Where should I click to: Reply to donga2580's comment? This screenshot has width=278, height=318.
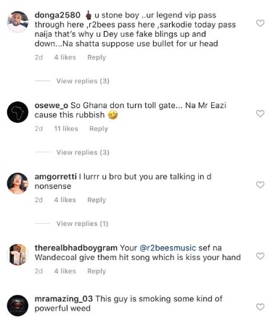[x=97, y=57]
